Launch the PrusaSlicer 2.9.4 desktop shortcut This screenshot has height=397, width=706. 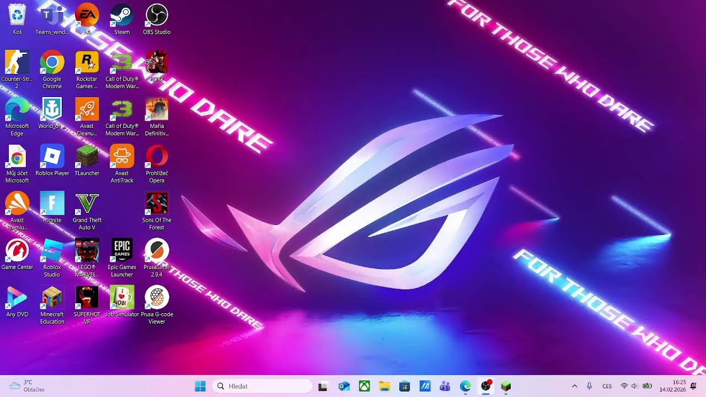coord(157,258)
